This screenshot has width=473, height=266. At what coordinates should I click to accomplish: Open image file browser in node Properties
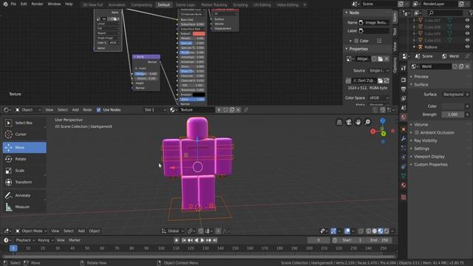(x=380, y=81)
